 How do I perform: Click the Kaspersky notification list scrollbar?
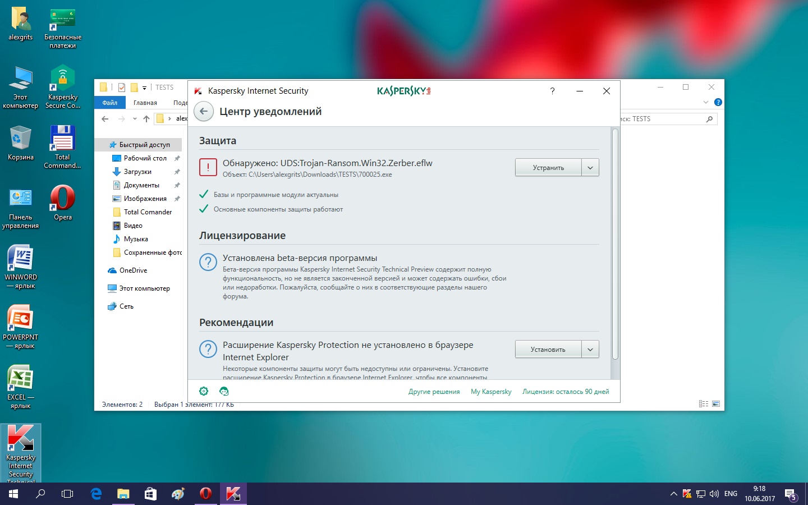[x=615, y=244]
